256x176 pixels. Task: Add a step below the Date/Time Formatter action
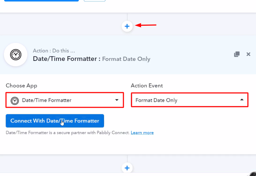[x=127, y=168]
